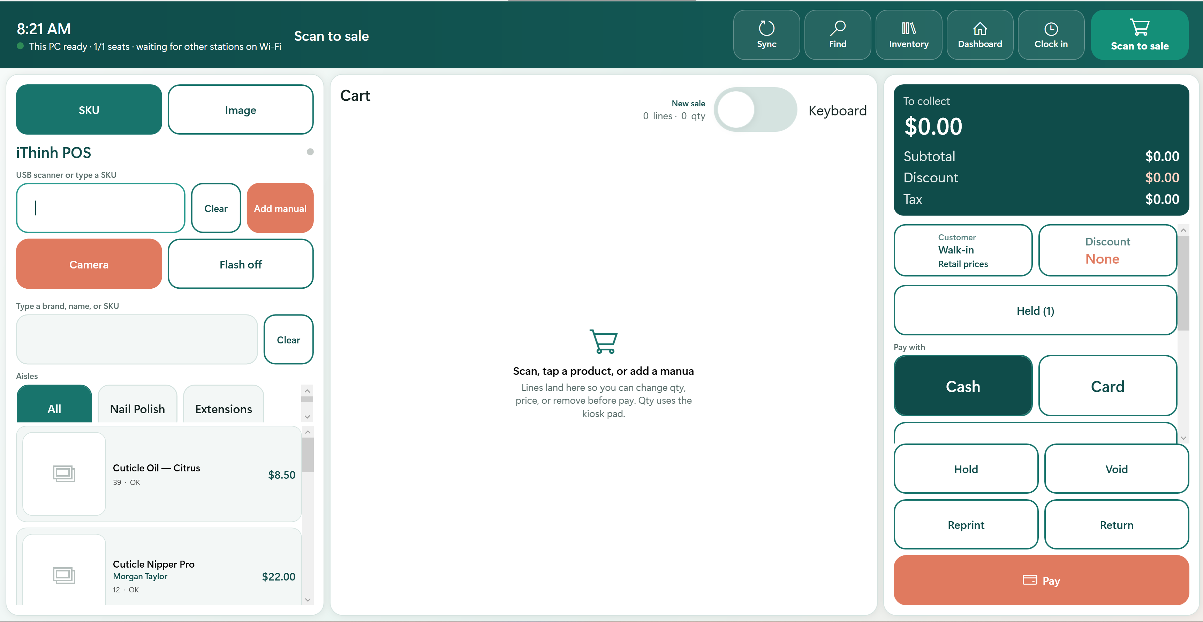Viewport: 1203px width, 622px height.
Task: Select the Scan to sale cart icon
Action: pyautogui.click(x=1140, y=27)
